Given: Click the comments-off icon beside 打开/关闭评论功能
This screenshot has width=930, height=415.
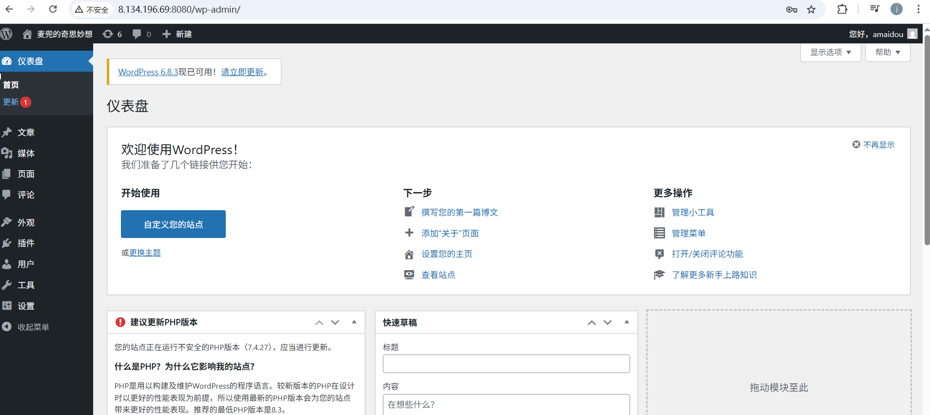Looking at the screenshot, I should tap(659, 254).
